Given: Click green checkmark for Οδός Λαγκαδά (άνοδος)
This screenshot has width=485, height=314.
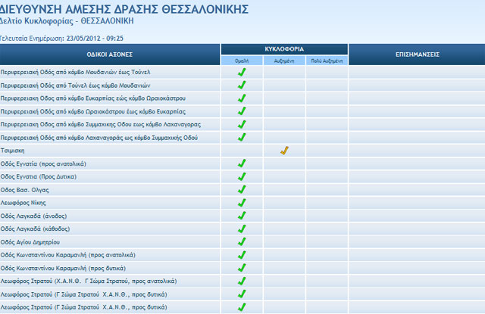Looking at the screenshot, I should (x=242, y=216).
